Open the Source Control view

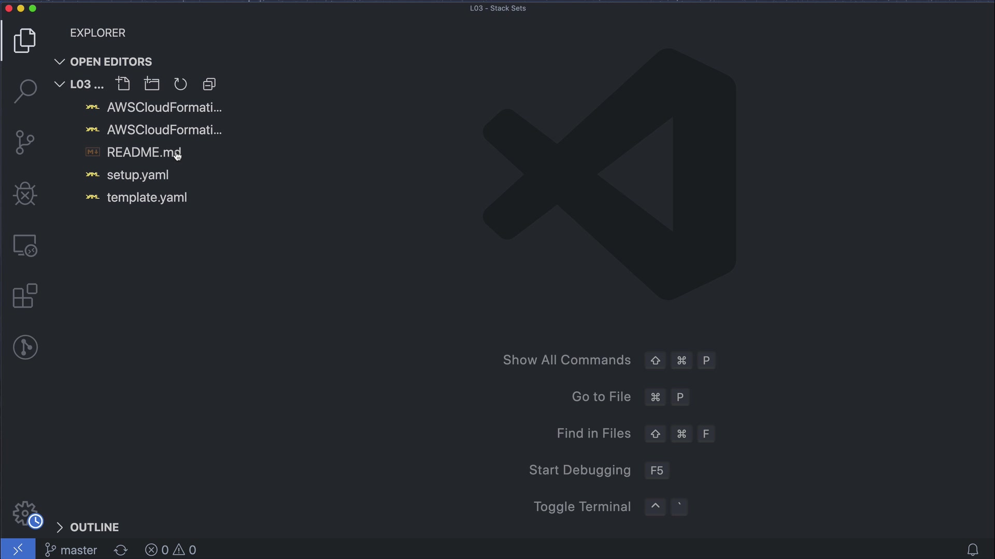[25, 142]
